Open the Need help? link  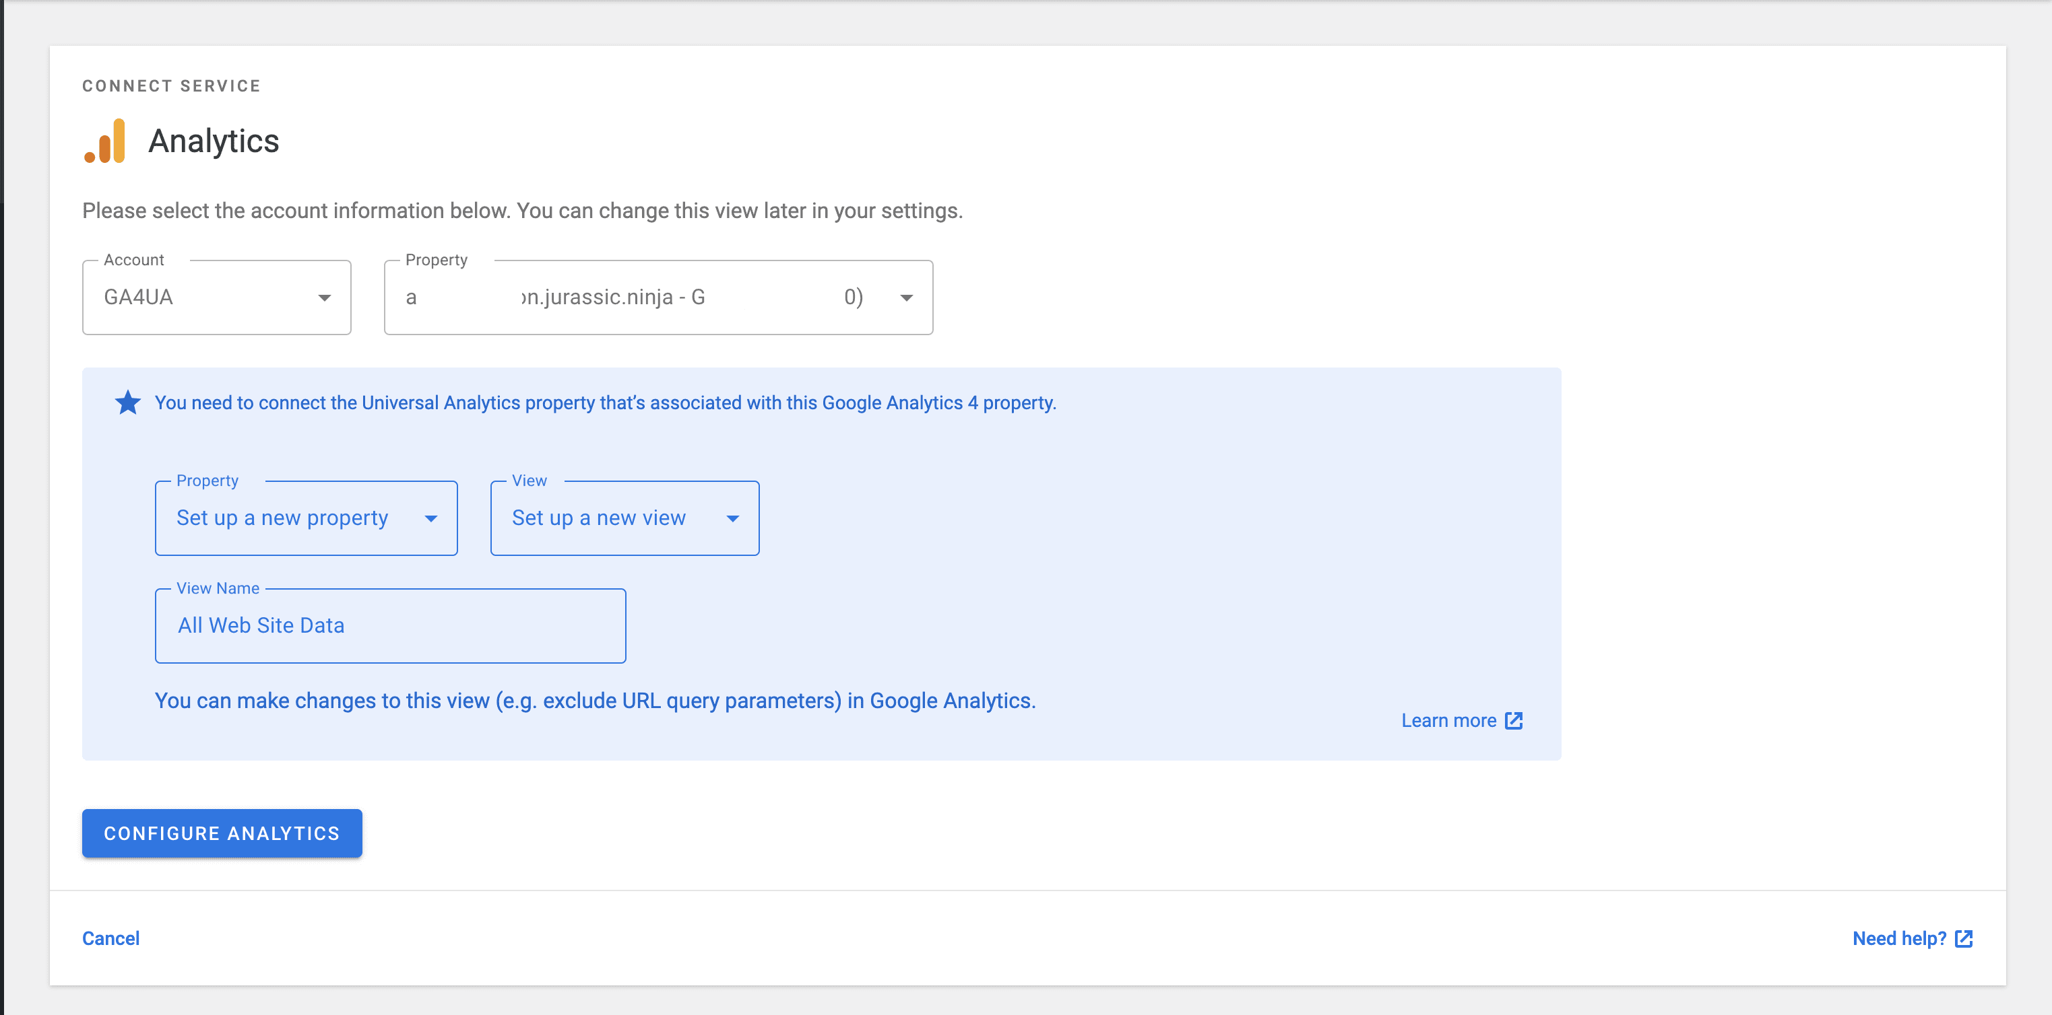pyautogui.click(x=1913, y=938)
